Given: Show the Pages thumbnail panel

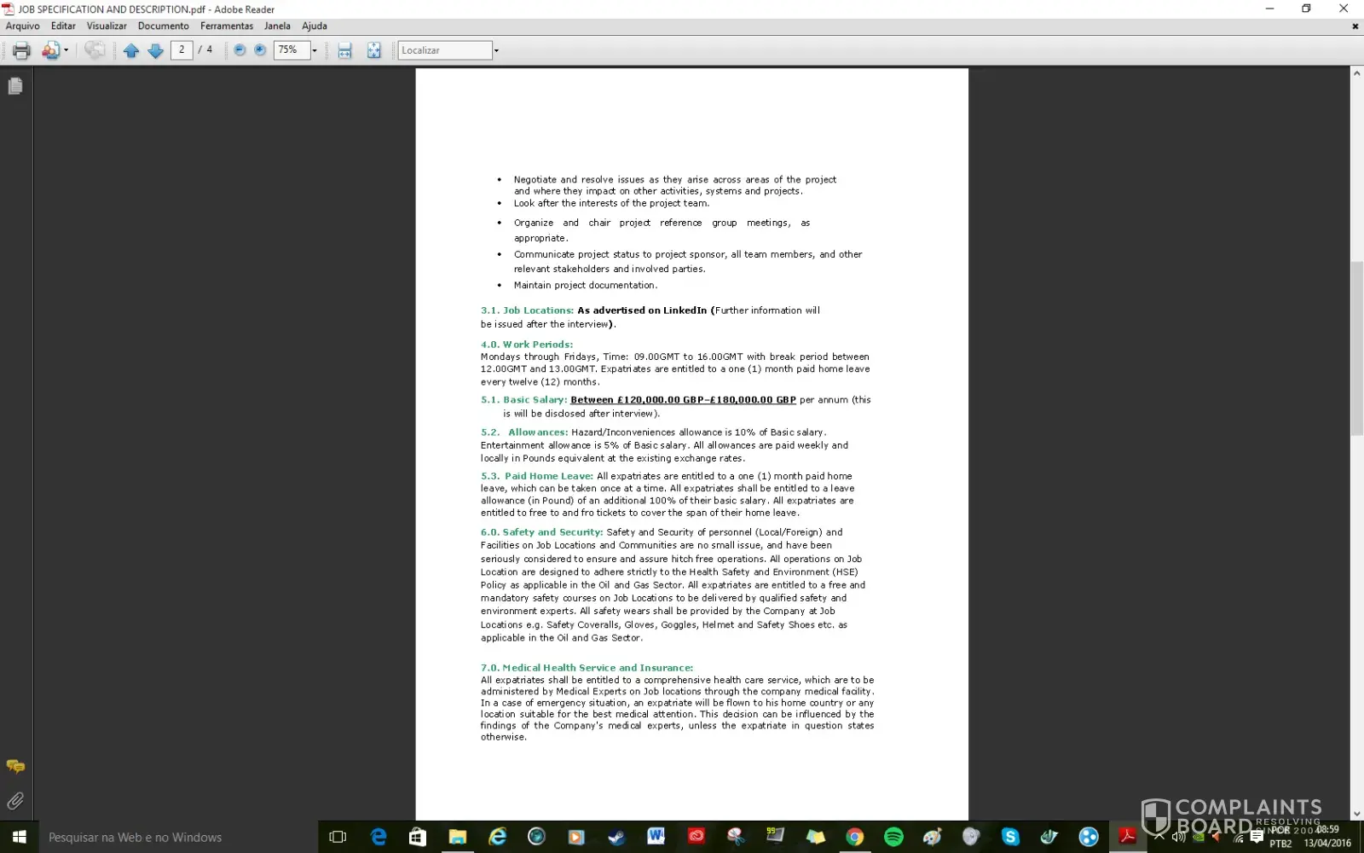Looking at the screenshot, I should point(15,86).
